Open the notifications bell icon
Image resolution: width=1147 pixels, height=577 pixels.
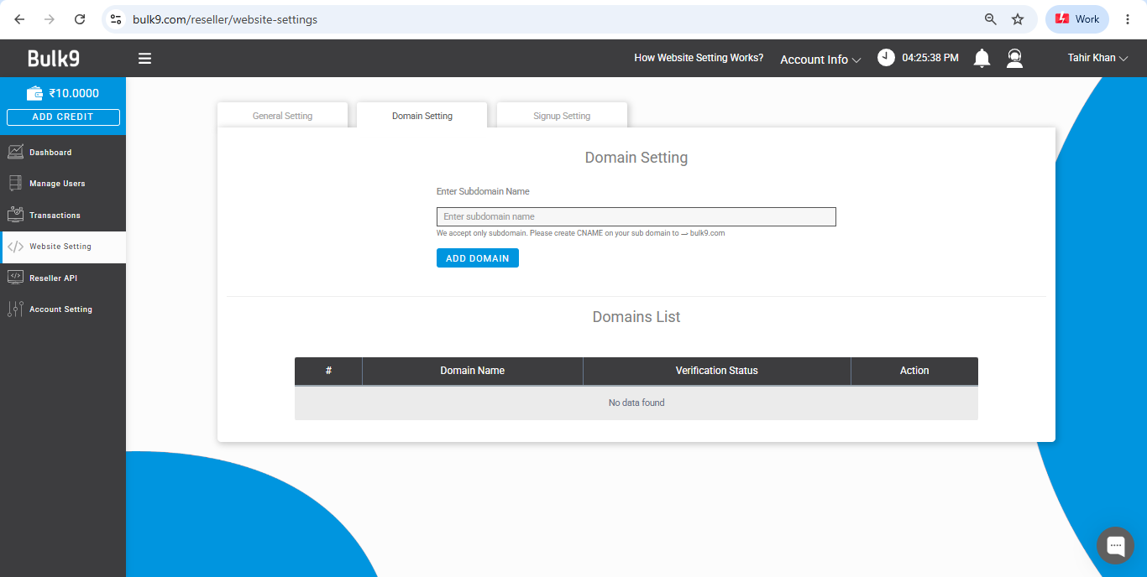[982, 58]
